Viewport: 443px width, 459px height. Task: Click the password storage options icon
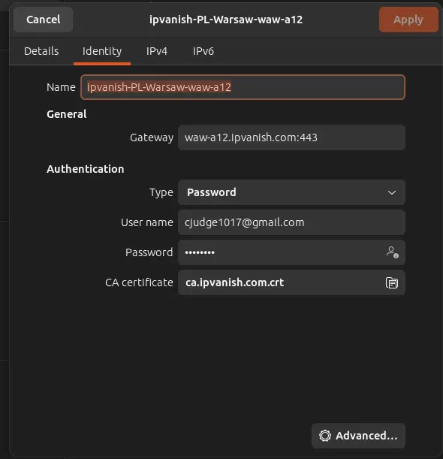(x=392, y=252)
